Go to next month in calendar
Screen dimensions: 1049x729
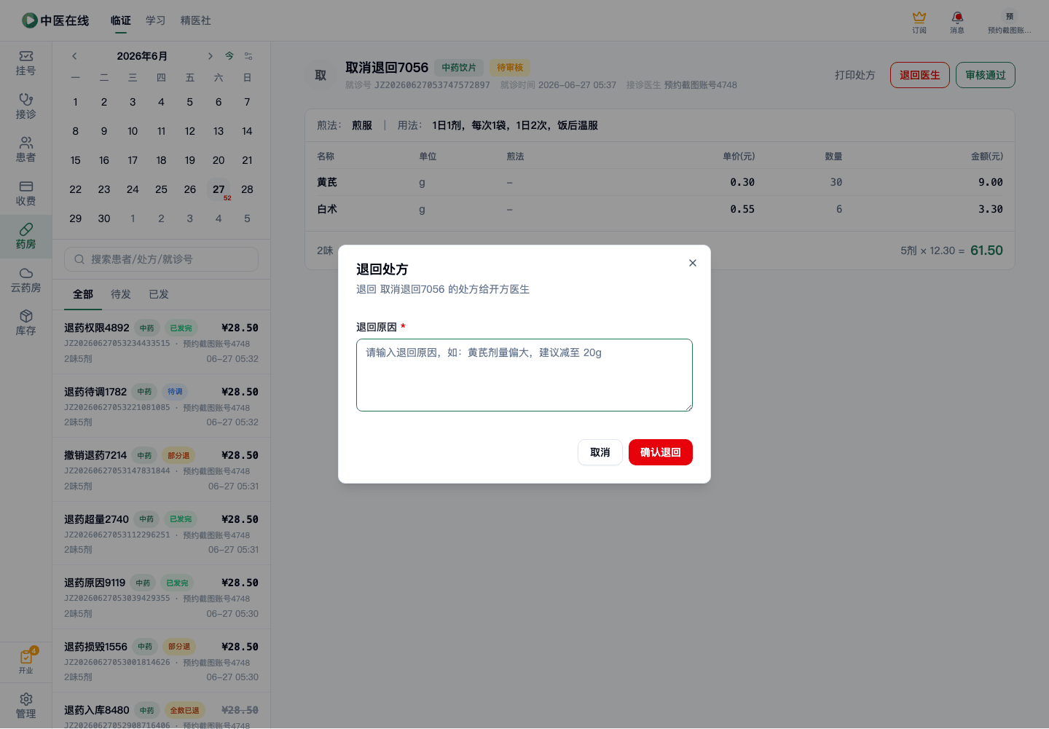[210, 56]
